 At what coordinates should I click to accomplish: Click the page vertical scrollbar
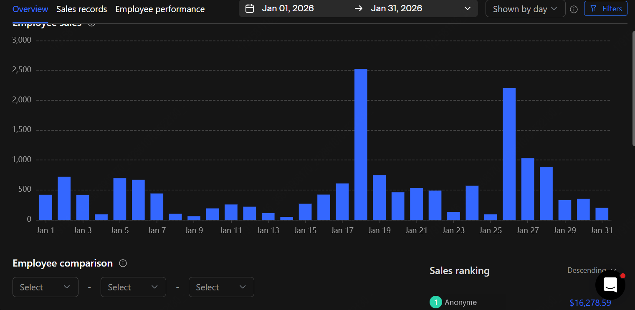[x=633, y=88]
